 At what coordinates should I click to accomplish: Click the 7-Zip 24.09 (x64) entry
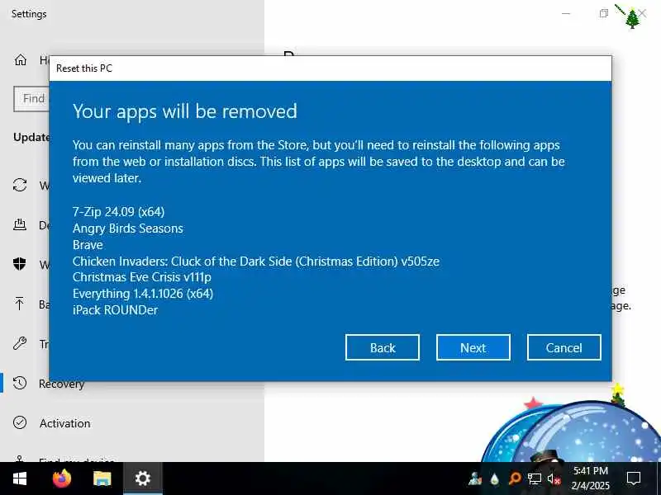pos(118,211)
